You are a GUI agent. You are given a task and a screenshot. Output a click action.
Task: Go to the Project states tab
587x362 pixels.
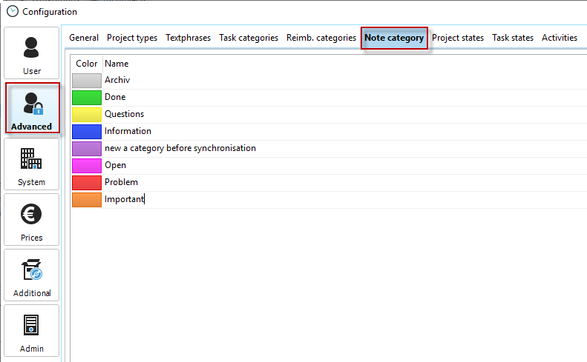click(x=458, y=38)
